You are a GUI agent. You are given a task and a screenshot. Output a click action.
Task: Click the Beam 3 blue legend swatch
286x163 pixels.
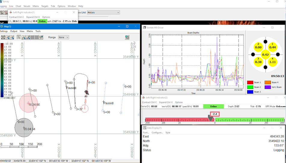tap(250, 92)
